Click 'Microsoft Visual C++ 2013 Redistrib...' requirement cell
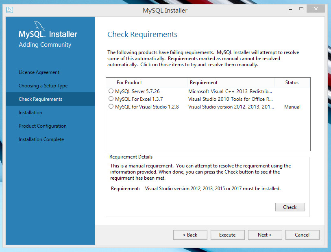 pos(230,91)
